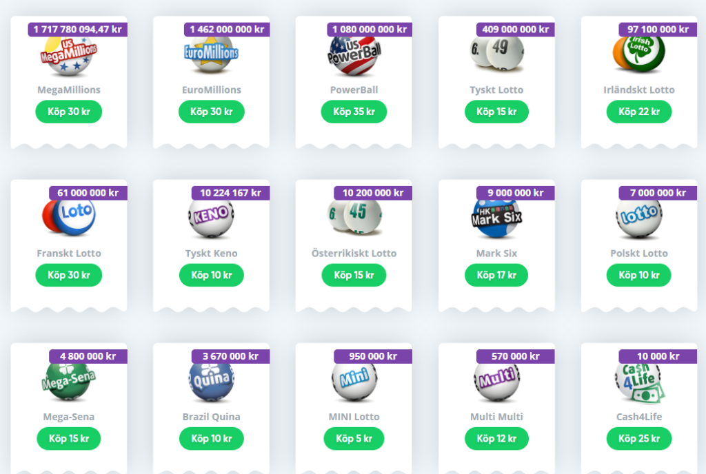Image resolution: width=706 pixels, height=474 pixels.
Task: Open the HK Mark Six ball icon
Action: pos(496,218)
